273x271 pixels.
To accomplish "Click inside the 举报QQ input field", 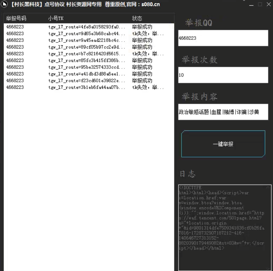I will pyautogui.click(x=223, y=38).
